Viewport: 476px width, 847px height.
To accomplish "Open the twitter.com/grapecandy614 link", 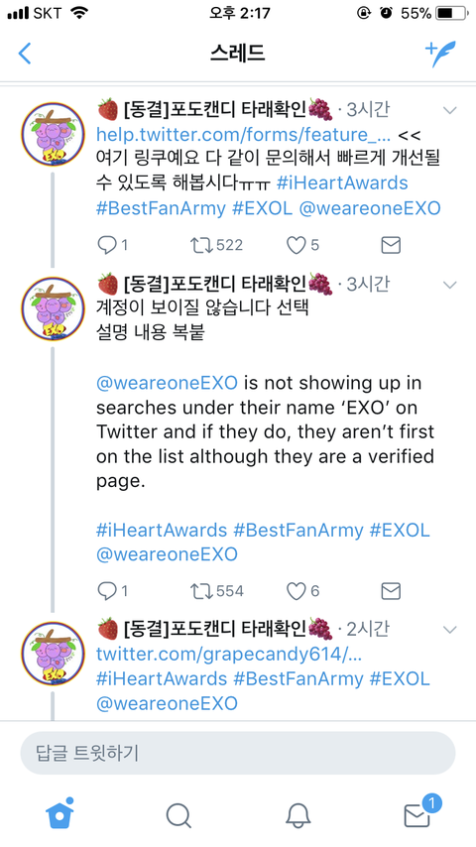I will [x=229, y=655].
